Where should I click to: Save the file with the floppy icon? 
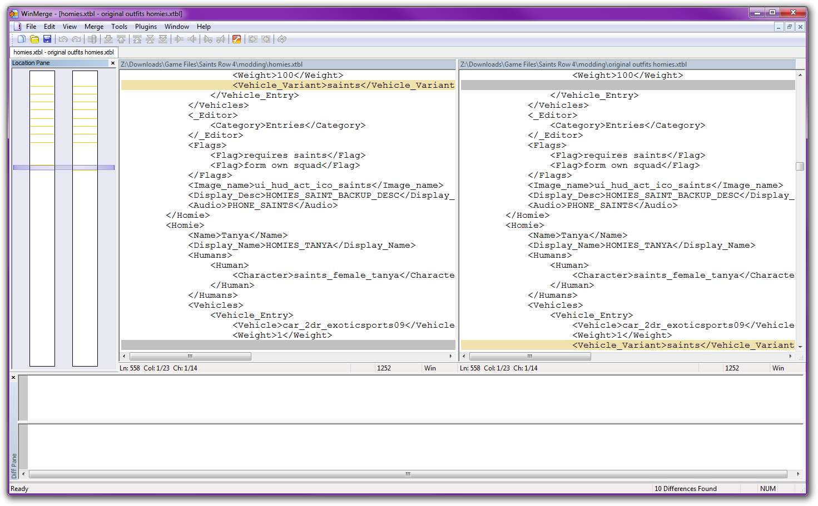[x=47, y=39]
